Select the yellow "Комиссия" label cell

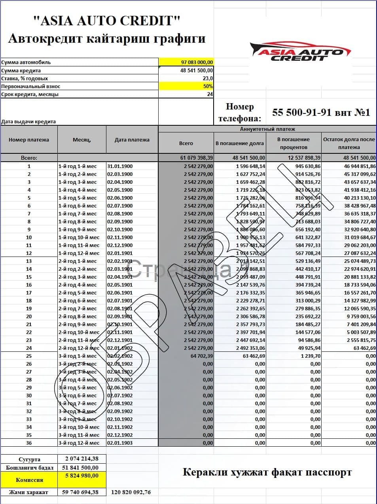coord(29,480)
